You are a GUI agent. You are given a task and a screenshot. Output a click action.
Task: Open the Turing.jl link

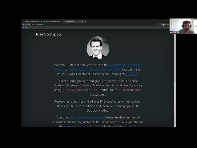pos(129,126)
